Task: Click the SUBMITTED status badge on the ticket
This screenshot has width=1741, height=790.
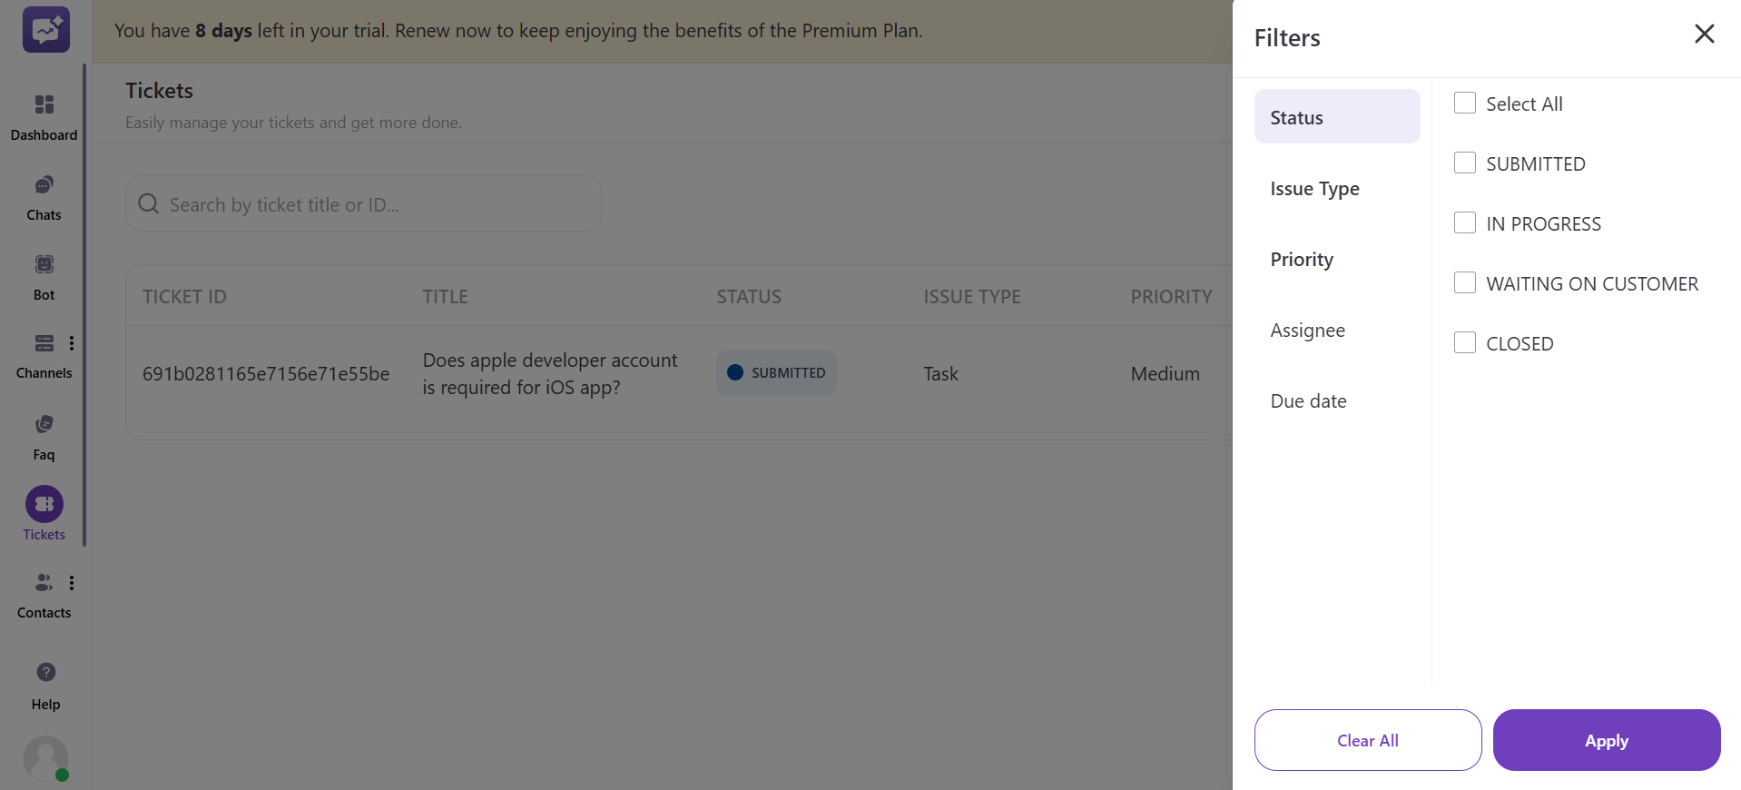Action: tap(776, 372)
